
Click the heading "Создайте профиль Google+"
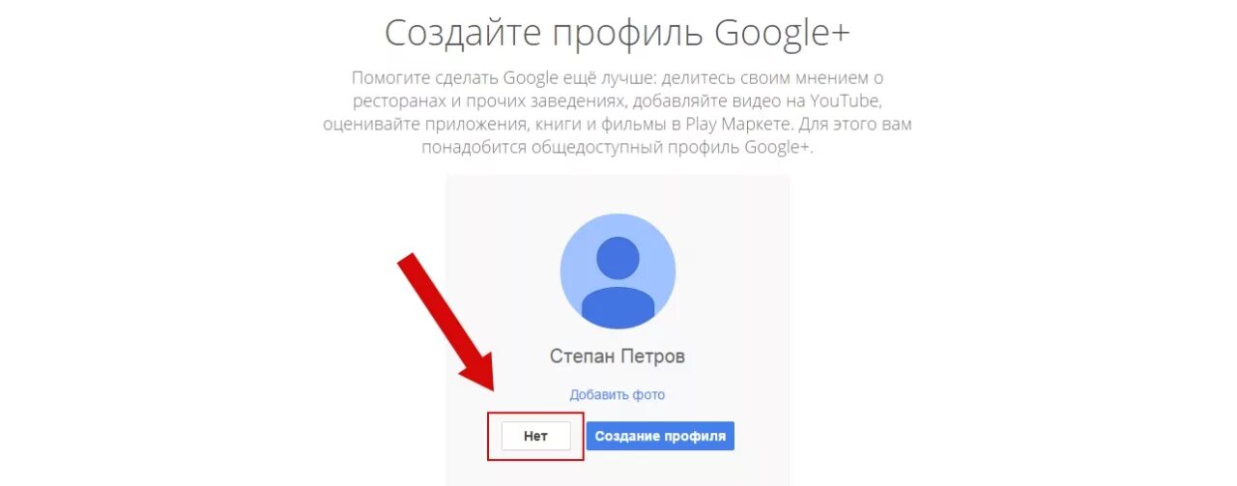pyautogui.click(x=618, y=31)
